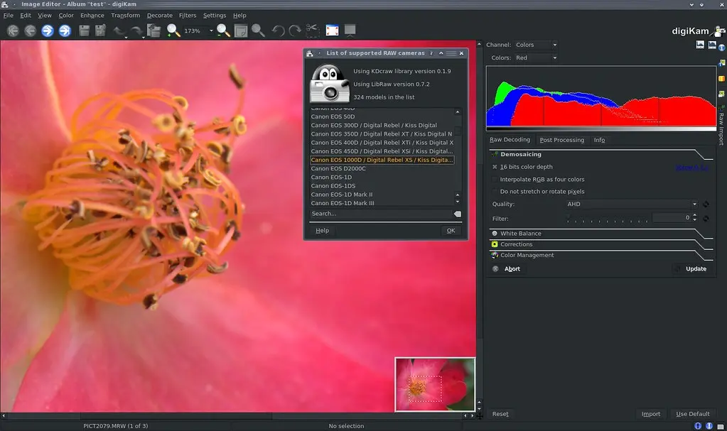Switch to the Post Processing tab
The image size is (727, 431).
tap(561, 139)
